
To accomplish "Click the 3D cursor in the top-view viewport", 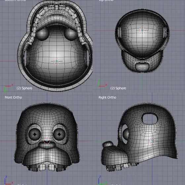I will pyautogui.click(x=142, y=30).
